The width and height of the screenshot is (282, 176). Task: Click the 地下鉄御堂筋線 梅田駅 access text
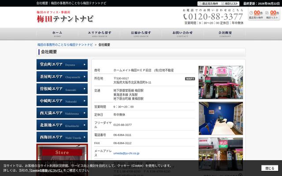[x=128, y=91]
